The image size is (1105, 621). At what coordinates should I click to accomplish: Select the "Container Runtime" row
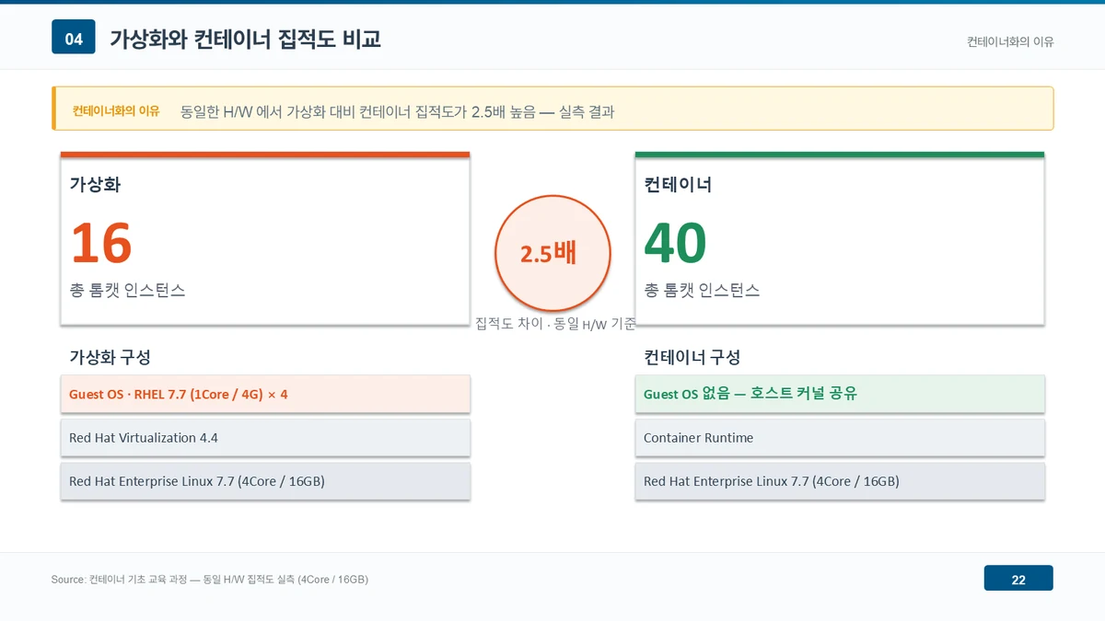[840, 438]
